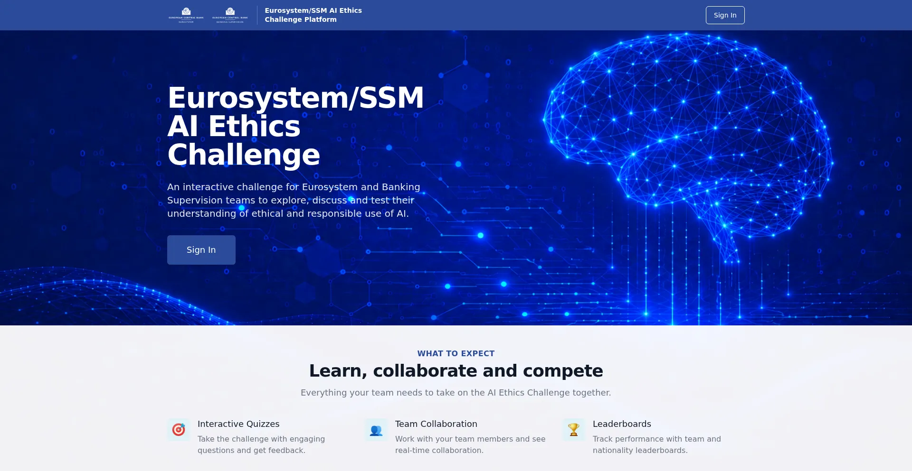912x471 pixels.
Task: Click the Team Collaboration people icon
Action: click(376, 430)
